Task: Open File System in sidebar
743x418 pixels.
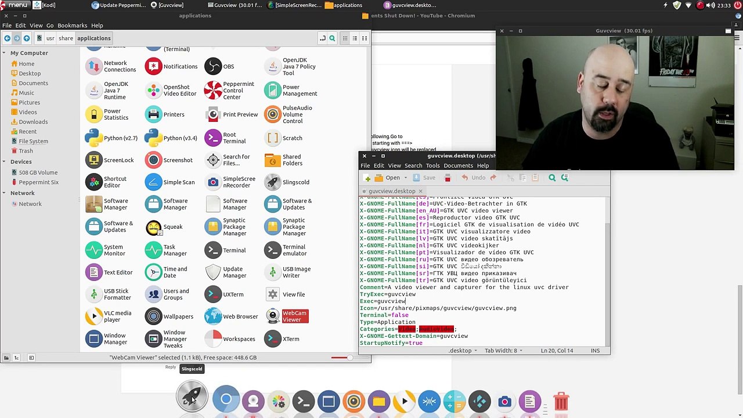Action: point(33,141)
